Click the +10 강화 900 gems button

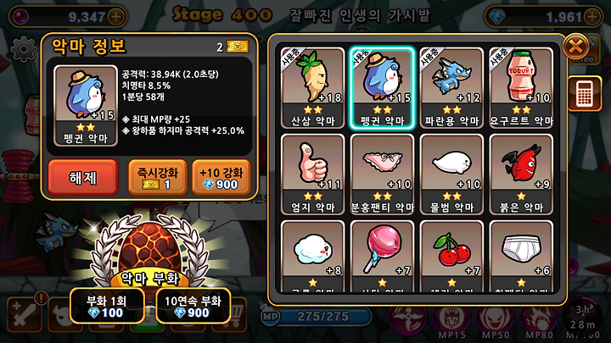tap(221, 177)
